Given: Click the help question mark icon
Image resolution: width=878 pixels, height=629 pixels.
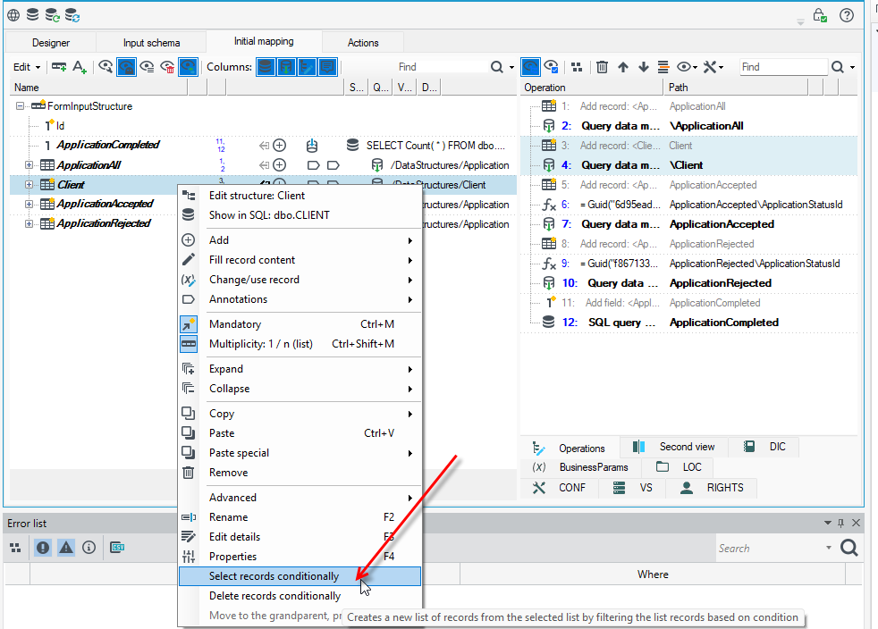Looking at the screenshot, I should (847, 15).
